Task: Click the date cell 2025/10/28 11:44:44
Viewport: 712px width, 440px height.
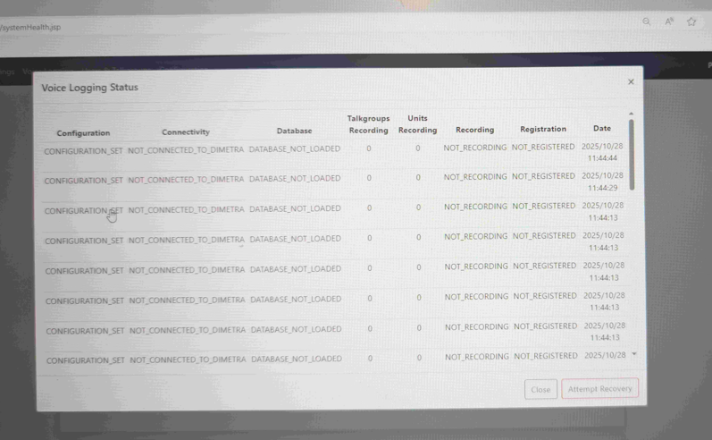Action: click(602, 152)
